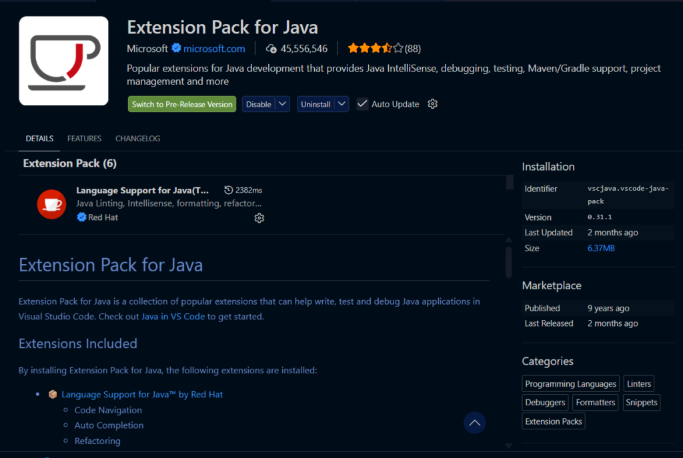683x458 pixels.
Task: Select the Formatters category tag
Action: click(x=595, y=402)
